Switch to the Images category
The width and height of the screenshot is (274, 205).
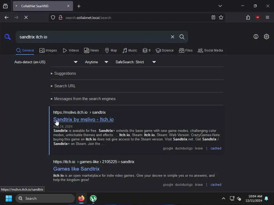48,50
